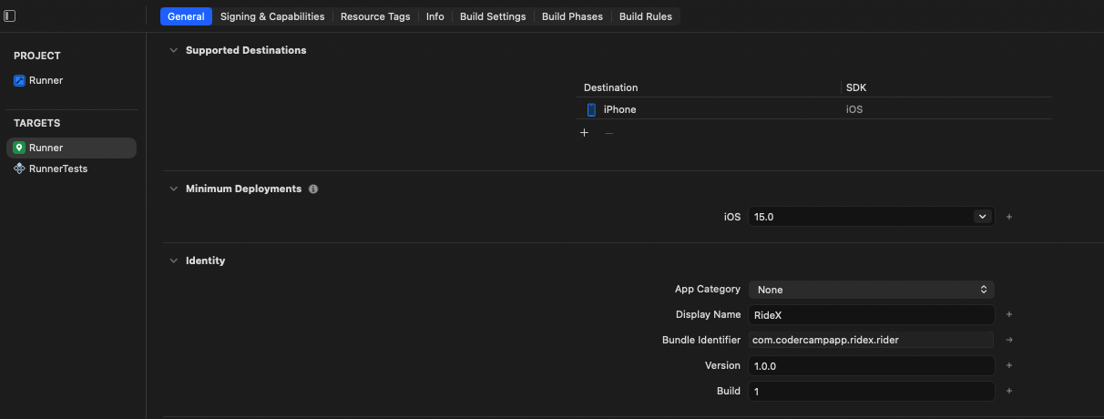Collapse the Identity section
Image resolution: width=1104 pixels, height=419 pixels.
pos(173,261)
